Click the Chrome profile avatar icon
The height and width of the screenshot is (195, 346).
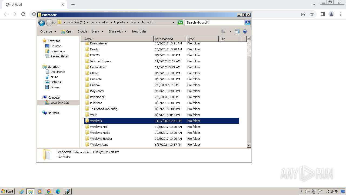pos(331,14)
